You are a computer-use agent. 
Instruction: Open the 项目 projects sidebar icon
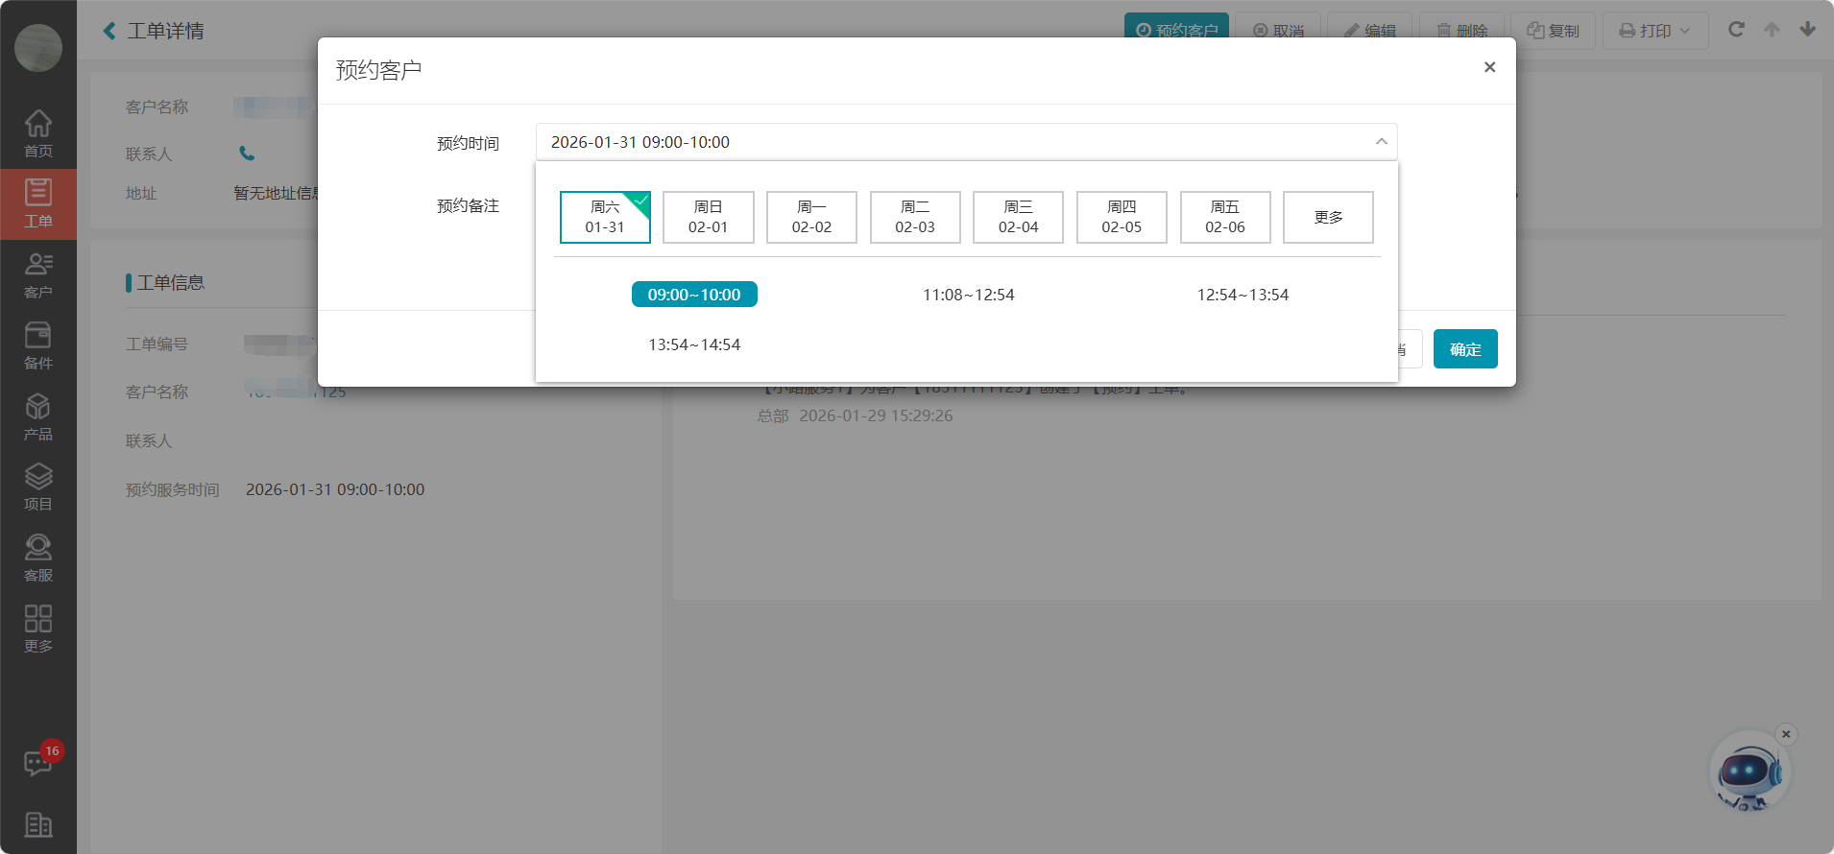coord(37,486)
